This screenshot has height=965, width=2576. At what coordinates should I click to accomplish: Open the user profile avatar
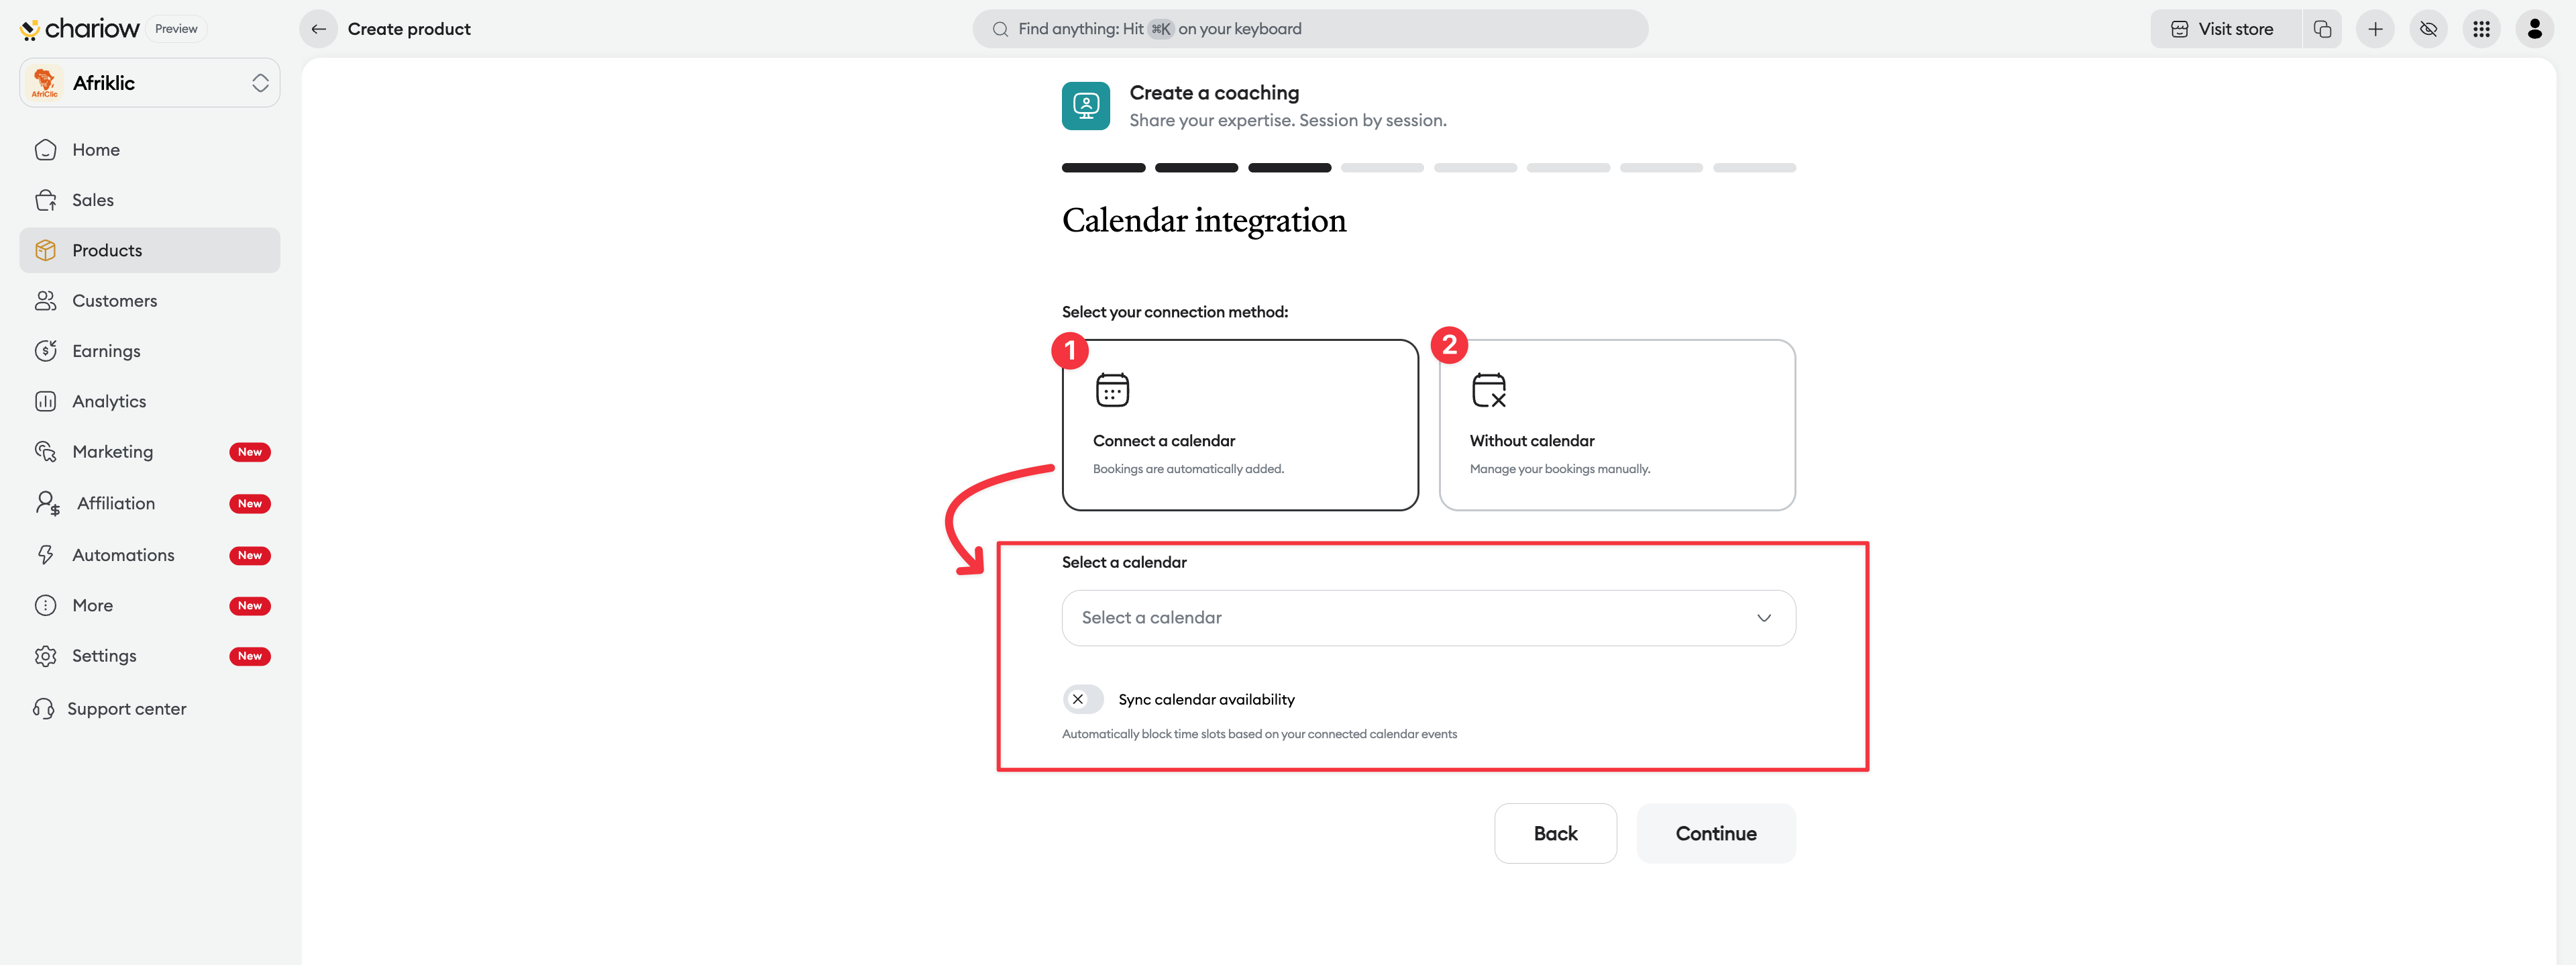tap(2534, 29)
